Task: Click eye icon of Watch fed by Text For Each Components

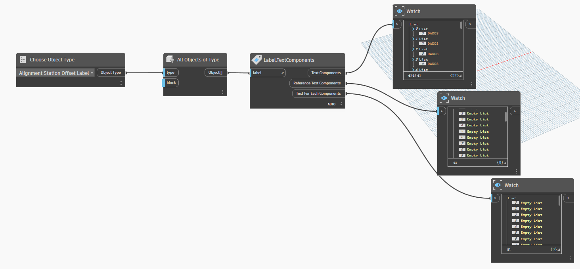Action: tap(498, 185)
